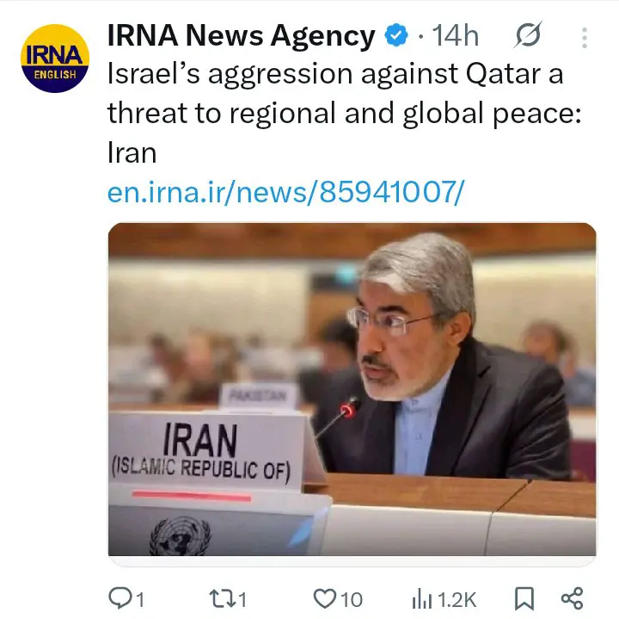Click the 1.2K views count
619x619 pixels.
click(457, 600)
